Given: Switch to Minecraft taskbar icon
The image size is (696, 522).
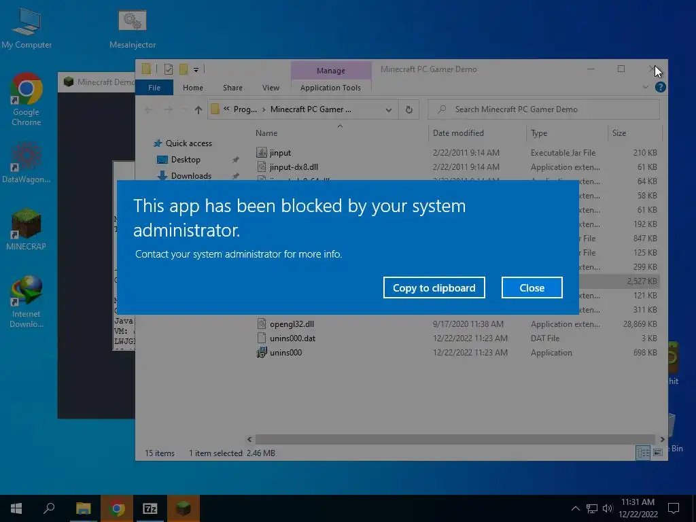Looking at the screenshot, I should pyautogui.click(x=183, y=508).
